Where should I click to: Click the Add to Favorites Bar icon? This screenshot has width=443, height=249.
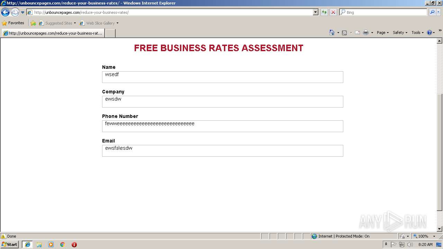click(x=33, y=23)
